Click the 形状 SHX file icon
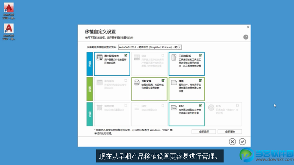The image size is (294, 165). [174, 108]
